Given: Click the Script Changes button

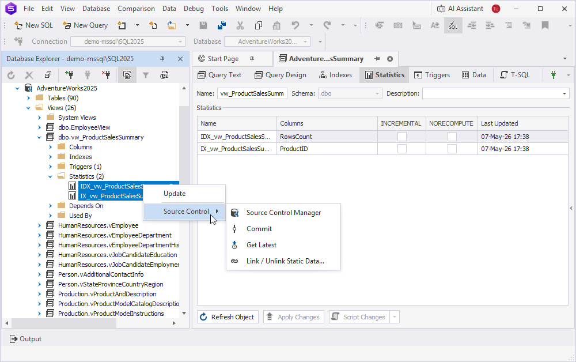Looking at the screenshot, I should [359, 317].
